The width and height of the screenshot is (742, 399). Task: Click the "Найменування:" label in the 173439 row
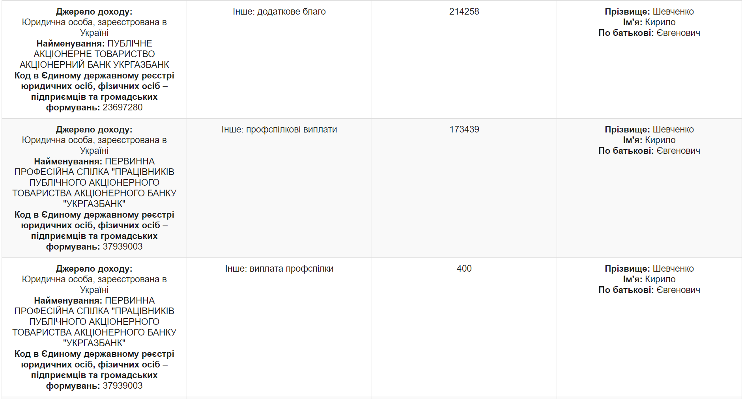tap(68, 161)
